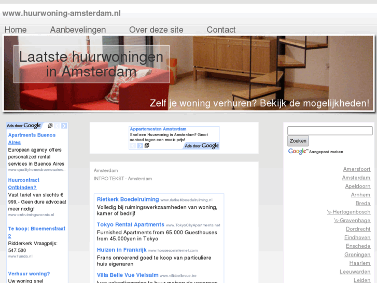Open www.villabellevue.be URL
The image size is (377, 283).
pos(178,276)
